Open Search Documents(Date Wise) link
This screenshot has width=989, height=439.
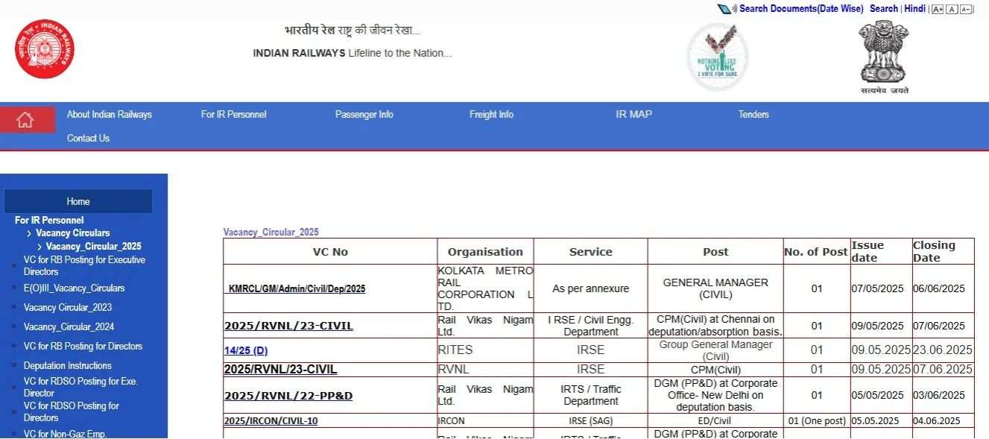pyautogui.click(x=801, y=9)
